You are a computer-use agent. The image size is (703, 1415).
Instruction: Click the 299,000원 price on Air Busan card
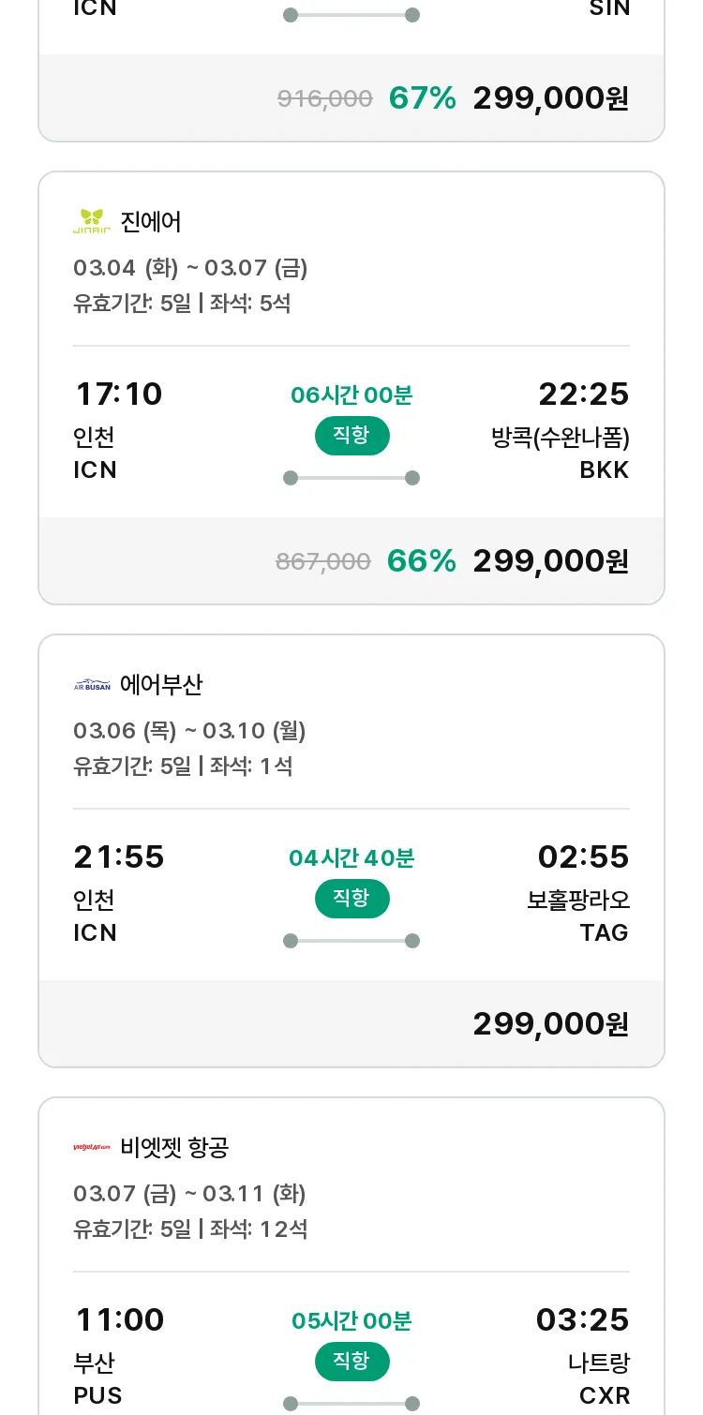pos(550,1023)
